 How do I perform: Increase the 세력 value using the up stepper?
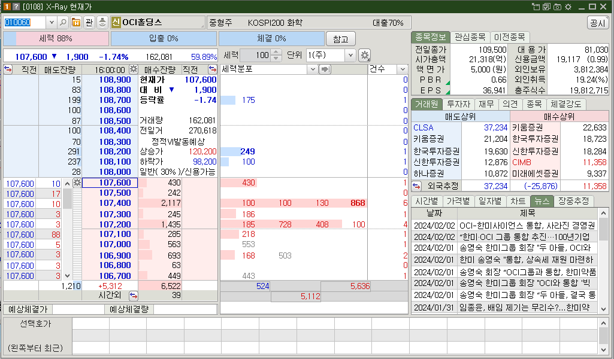click(x=277, y=51)
